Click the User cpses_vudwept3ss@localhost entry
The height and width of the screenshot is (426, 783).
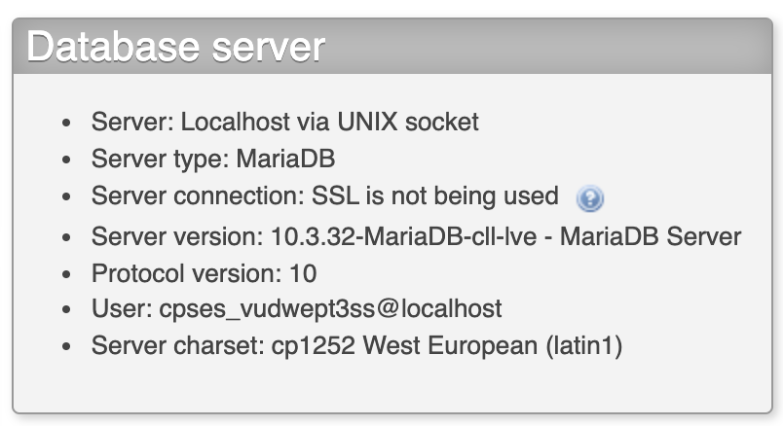297,308
